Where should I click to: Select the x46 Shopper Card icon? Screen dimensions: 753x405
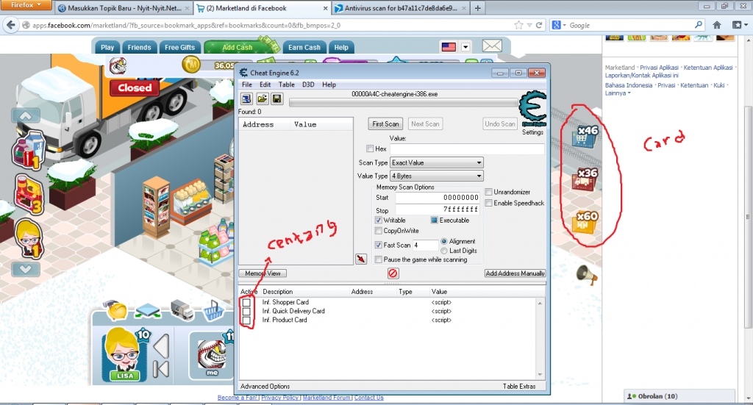585,136
